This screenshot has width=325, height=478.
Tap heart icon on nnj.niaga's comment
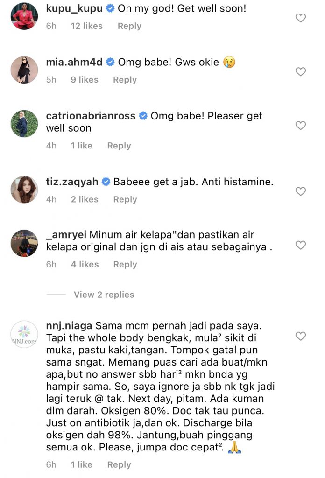tap(301, 336)
